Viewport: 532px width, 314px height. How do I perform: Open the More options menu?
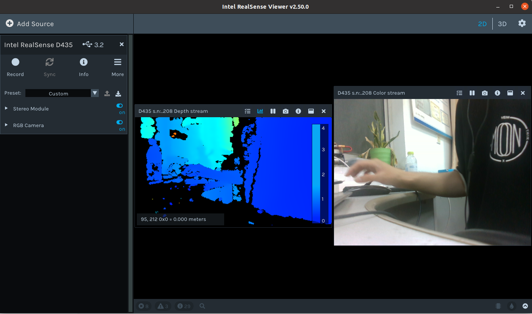pyautogui.click(x=117, y=67)
